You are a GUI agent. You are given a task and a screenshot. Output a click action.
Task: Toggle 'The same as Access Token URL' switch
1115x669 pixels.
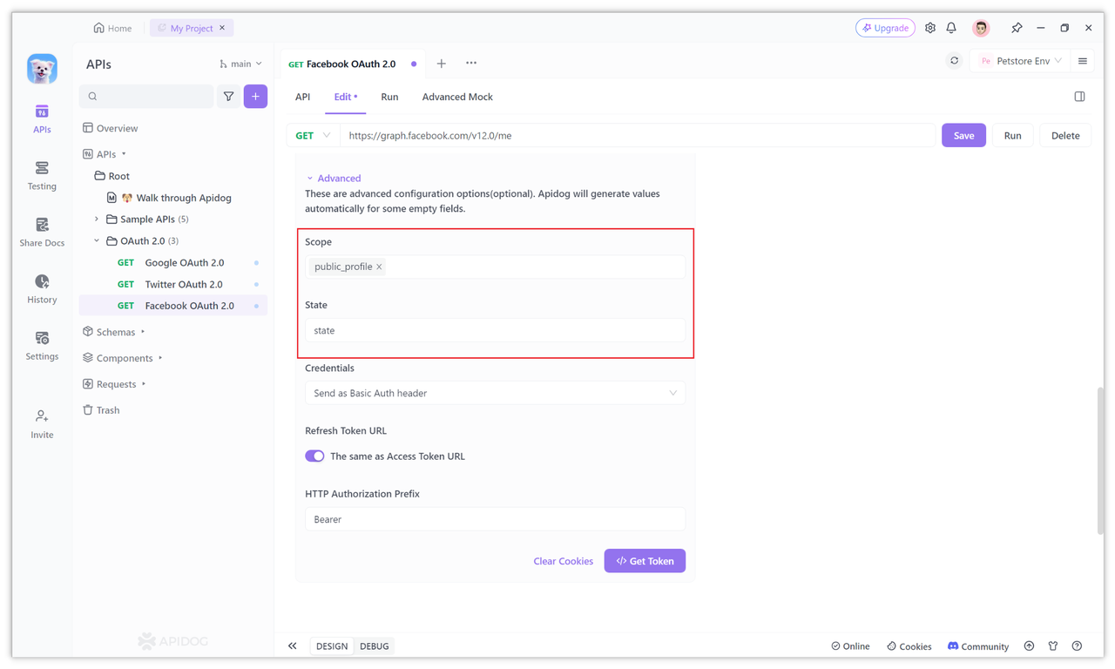[x=314, y=456]
